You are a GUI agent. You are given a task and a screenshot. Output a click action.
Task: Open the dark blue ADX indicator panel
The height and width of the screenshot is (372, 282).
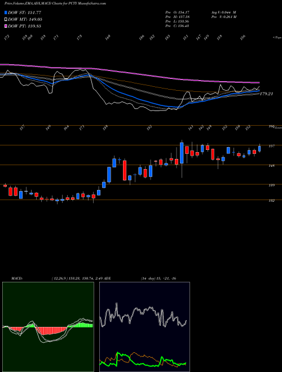(144, 327)
